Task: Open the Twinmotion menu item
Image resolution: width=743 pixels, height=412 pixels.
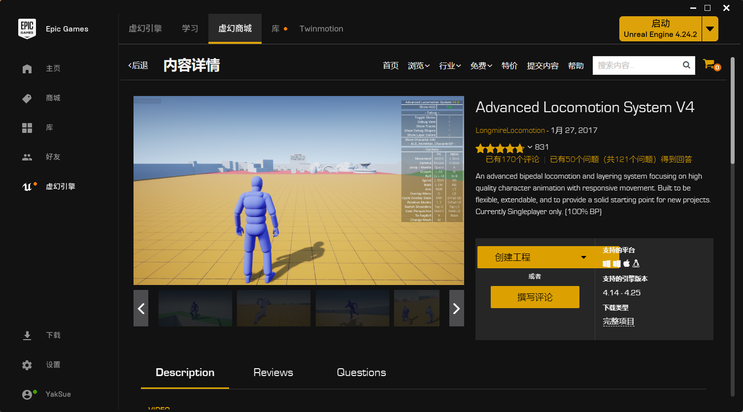Action: [x=321, y=29]
